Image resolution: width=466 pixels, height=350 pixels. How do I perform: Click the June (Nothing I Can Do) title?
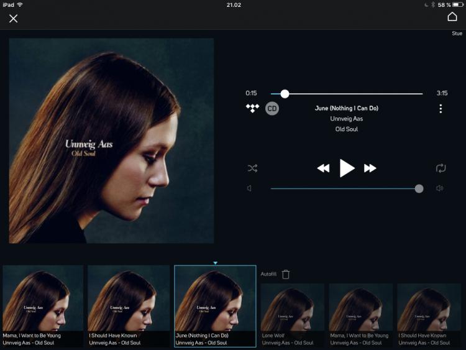(347, 108)
